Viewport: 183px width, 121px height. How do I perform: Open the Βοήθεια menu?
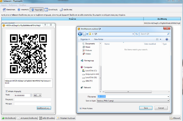23,5
